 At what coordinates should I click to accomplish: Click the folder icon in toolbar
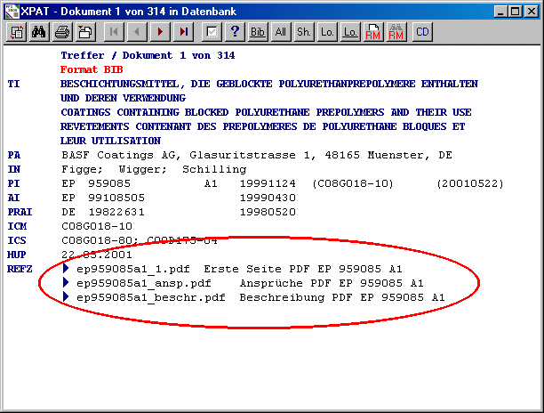[84, 32]
